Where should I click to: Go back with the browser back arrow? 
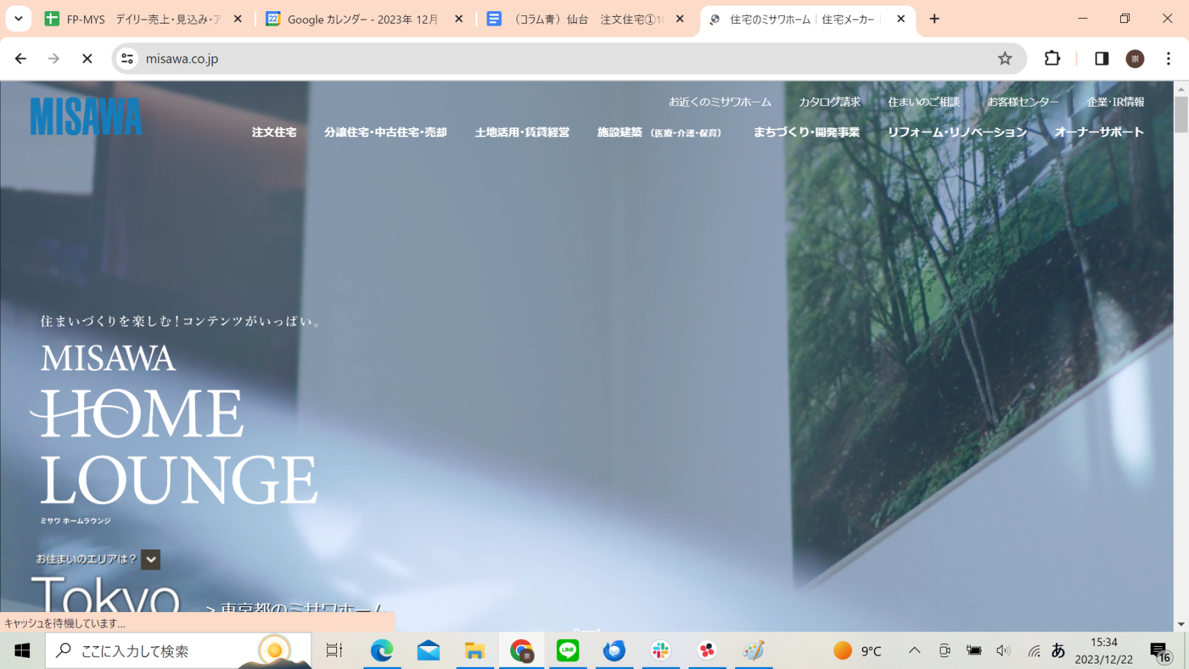(x=20, y=58)
